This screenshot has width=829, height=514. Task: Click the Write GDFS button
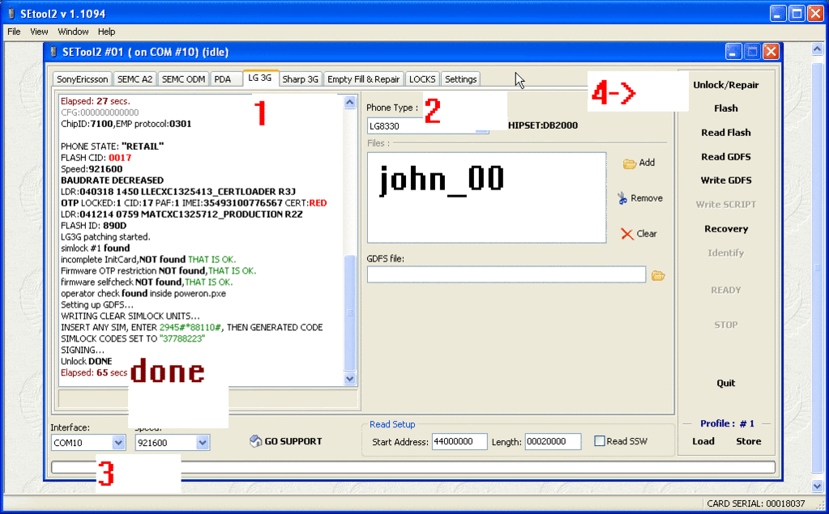coord(726,181)
